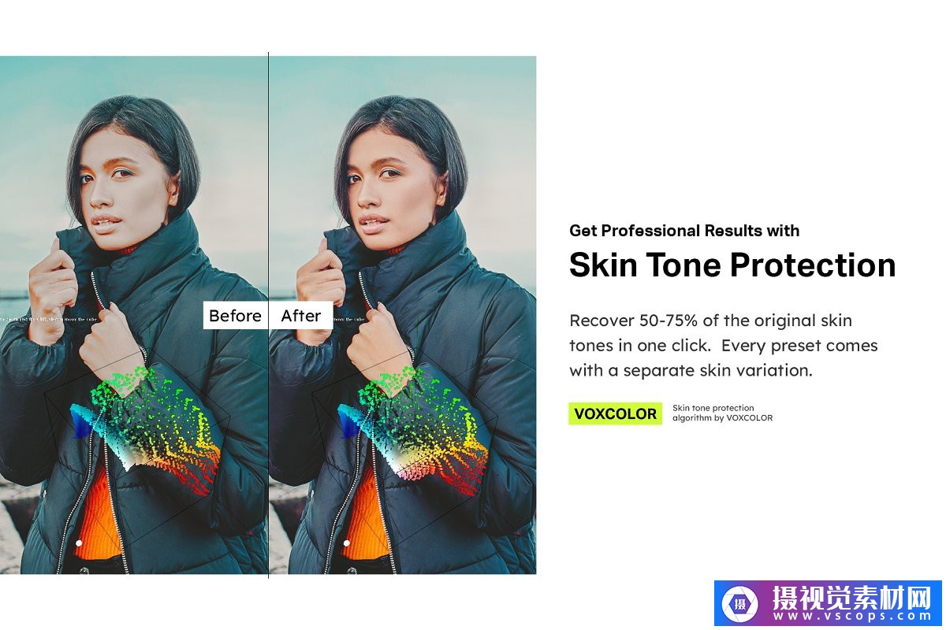Click the white dot on After photo

tap(347, 543)
